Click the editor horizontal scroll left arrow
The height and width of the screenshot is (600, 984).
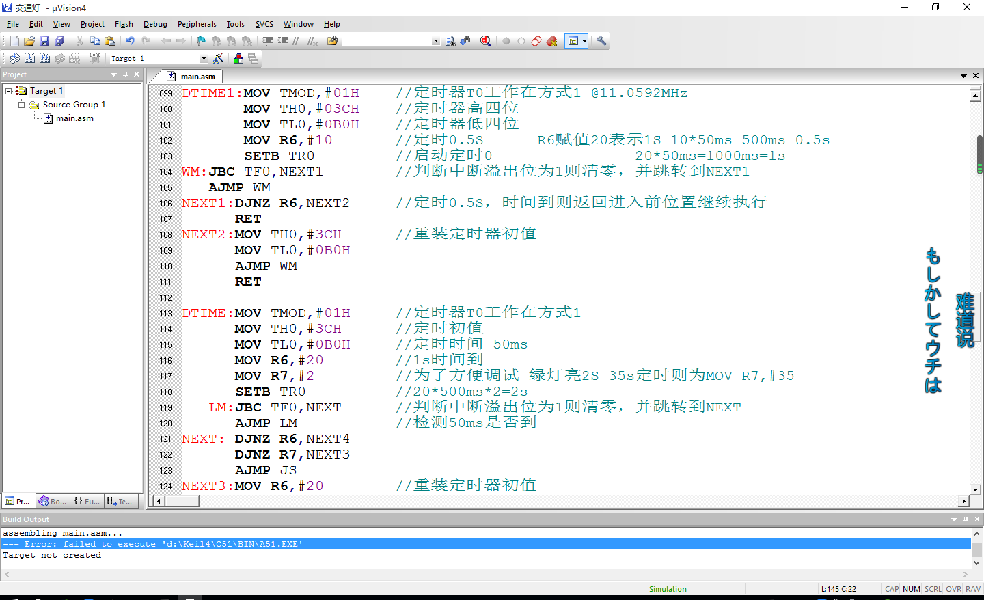point(159,501)
